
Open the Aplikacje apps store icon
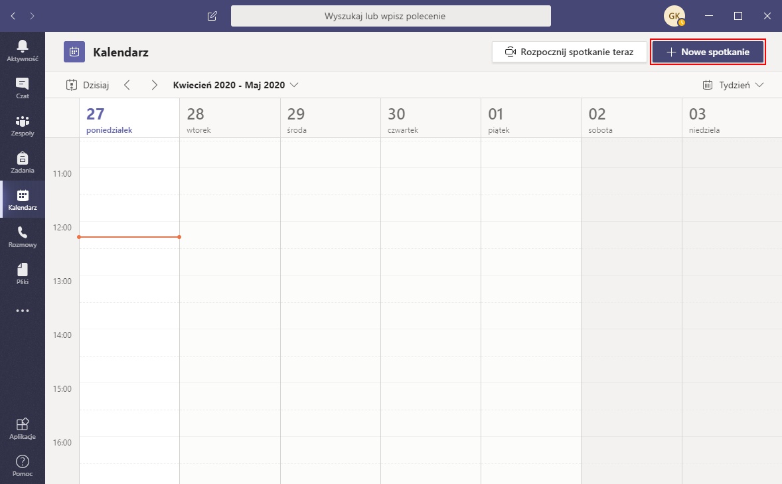click(x=23, y=429)
